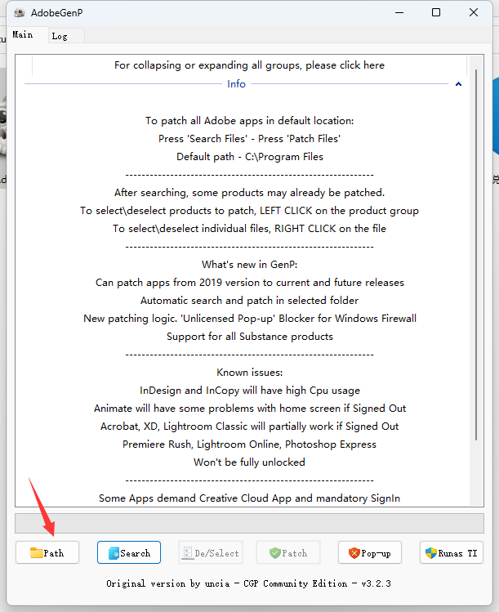Maximize the AdobeGenP window
Viewport: 499px width, 612px height.
click(436, 12)
